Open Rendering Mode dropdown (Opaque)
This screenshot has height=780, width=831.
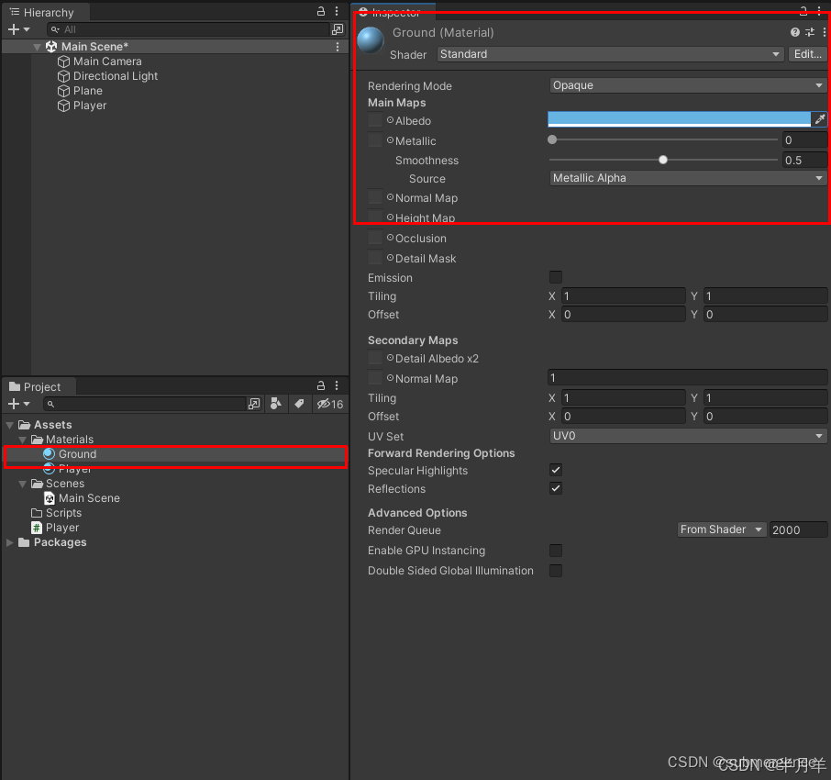pyautogui.click(x=688, y=85)
